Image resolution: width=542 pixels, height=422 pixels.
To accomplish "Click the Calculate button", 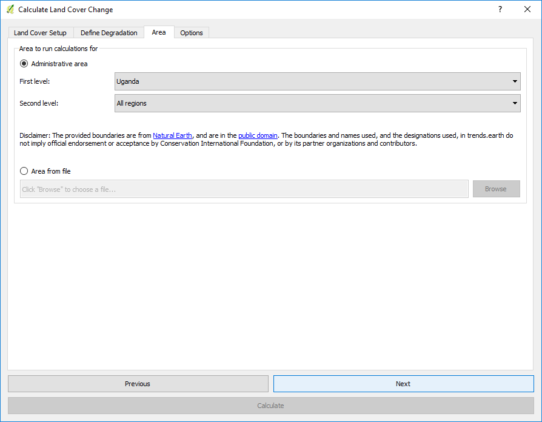I will (270, 406).
